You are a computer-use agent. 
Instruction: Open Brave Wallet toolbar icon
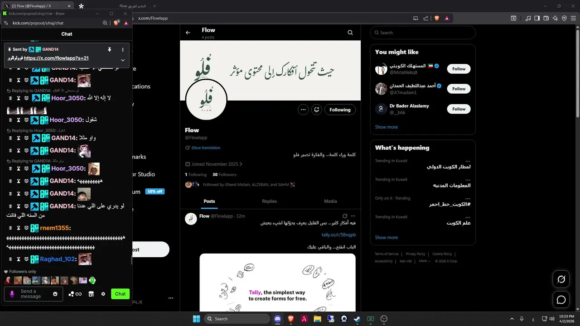[546, 18]
